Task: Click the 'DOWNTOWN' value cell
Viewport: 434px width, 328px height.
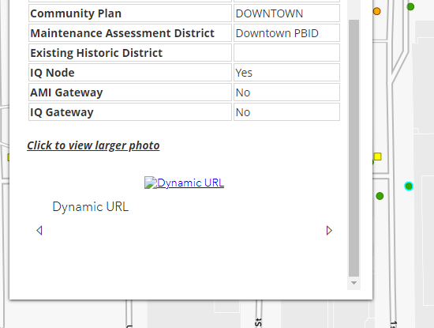Action: pyautogui.click(x=286, y=13)
